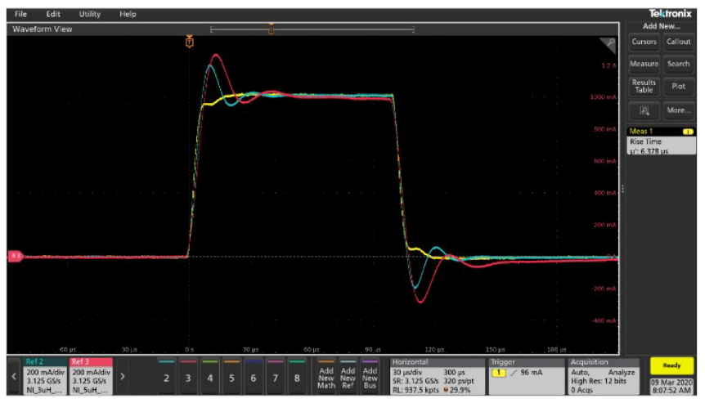Image resolution: width=705 pixels, height=403 pixels.
Task: Click the 120 µs time axis label
Action: (x=434, y=349)
